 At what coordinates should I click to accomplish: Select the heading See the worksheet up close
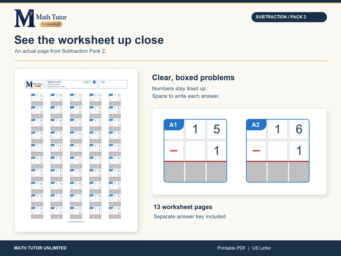click(x=89, y=40)
